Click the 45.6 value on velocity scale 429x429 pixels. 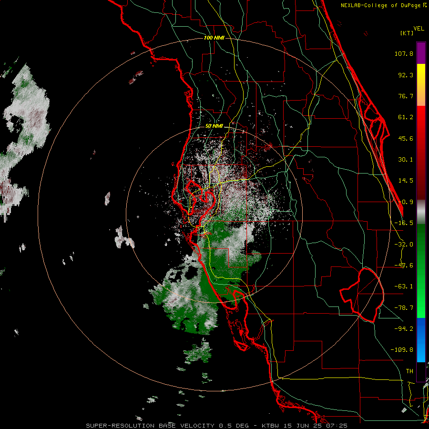click(406, 138)
